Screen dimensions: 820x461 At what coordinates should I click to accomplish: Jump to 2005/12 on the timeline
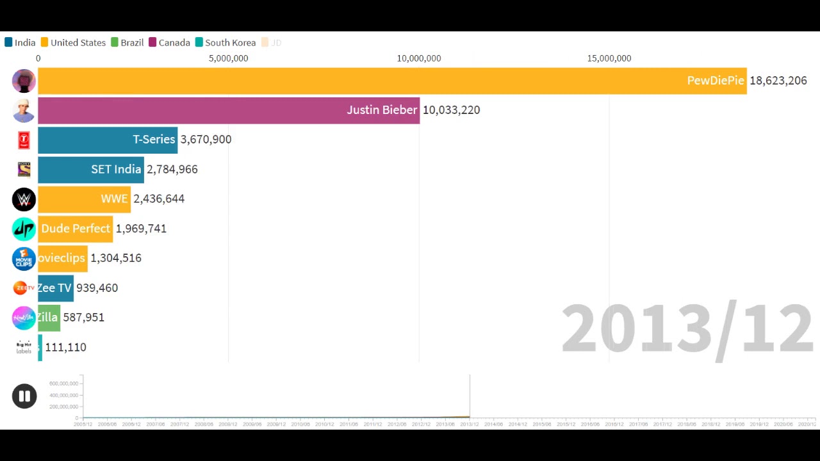tap(83, 424)
